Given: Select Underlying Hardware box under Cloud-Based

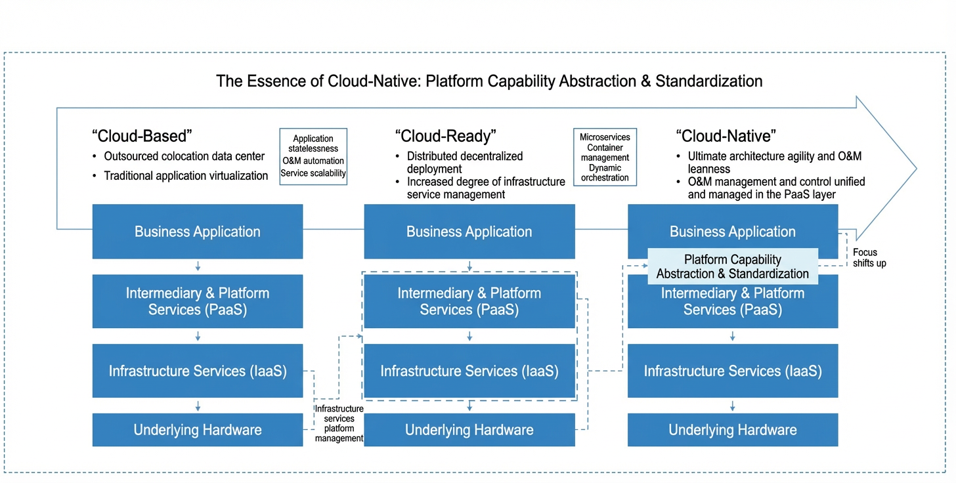Looking at the screenshot, I should click(198, 430).
